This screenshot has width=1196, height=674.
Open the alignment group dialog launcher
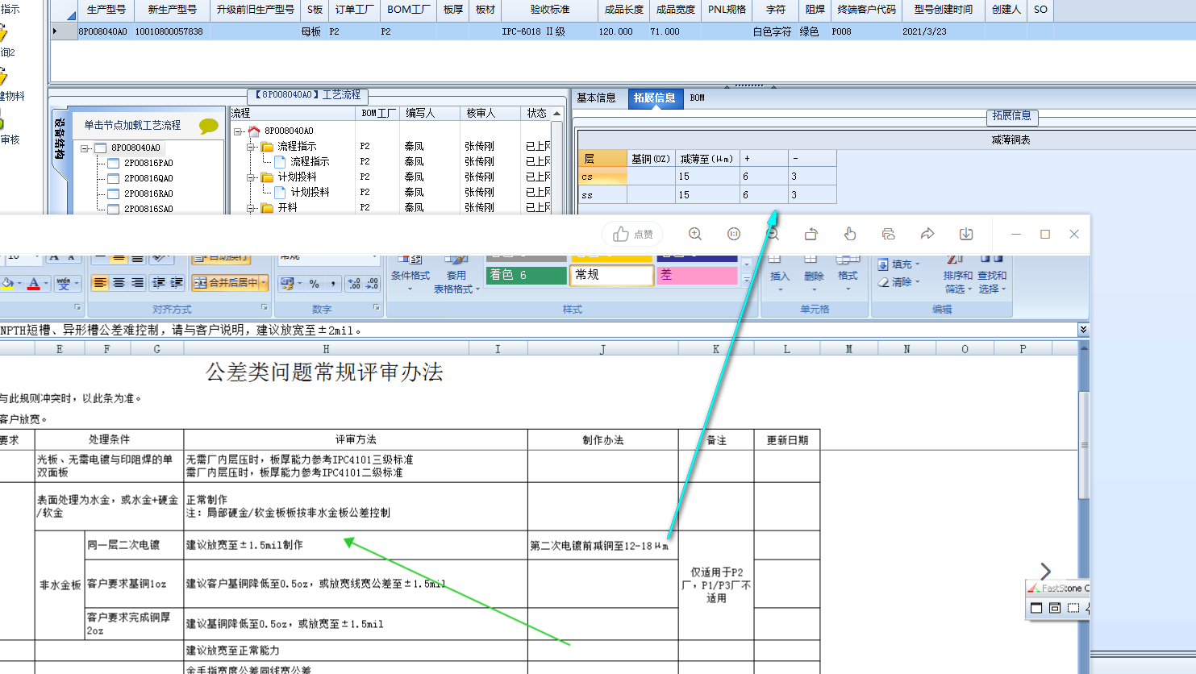(265, 308)
